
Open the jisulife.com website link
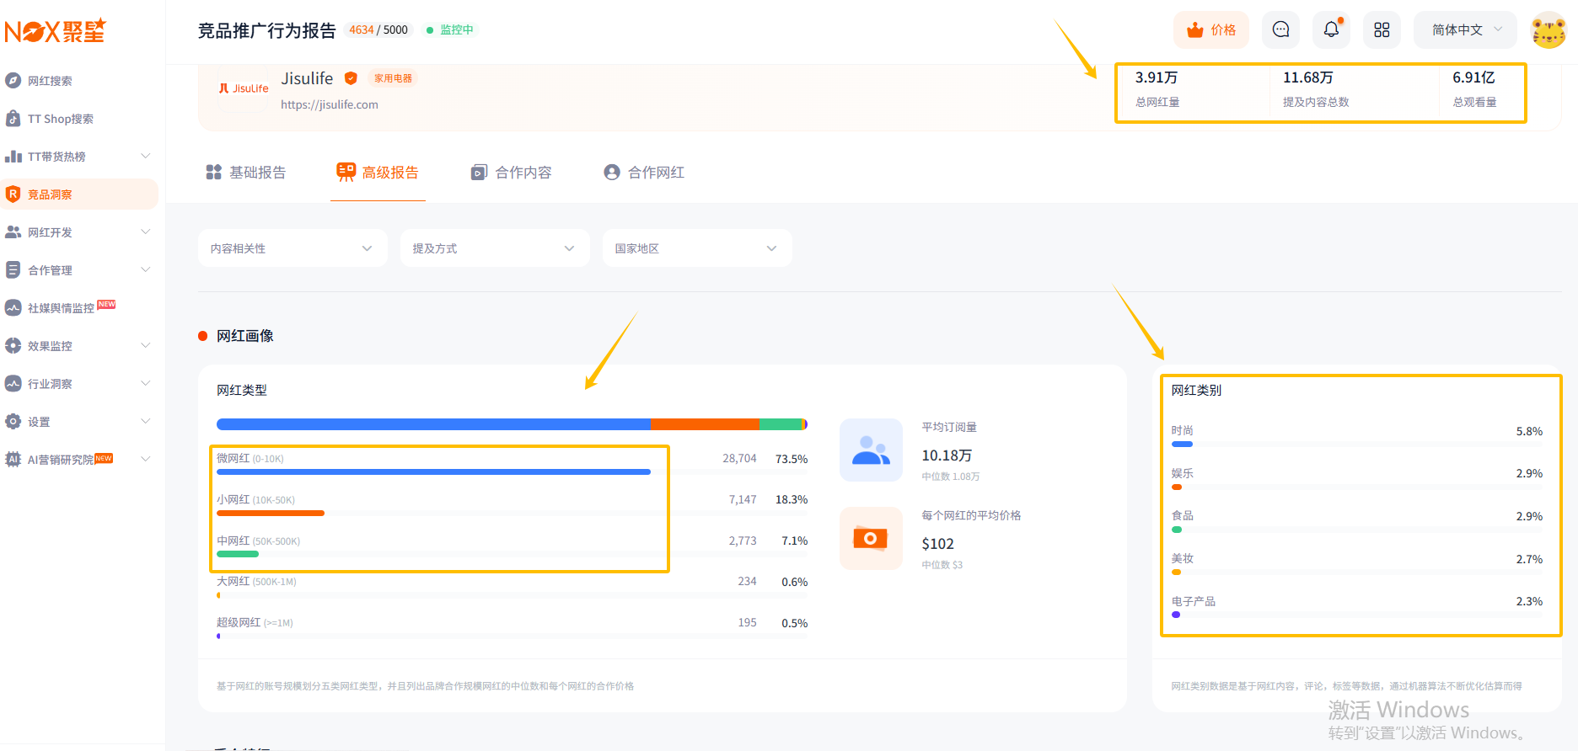point(330,104)
